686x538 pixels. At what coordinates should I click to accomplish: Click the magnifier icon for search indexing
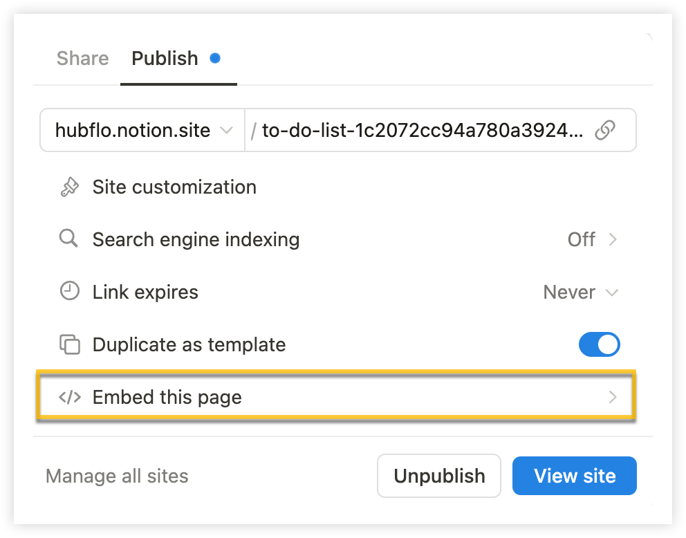68,239
